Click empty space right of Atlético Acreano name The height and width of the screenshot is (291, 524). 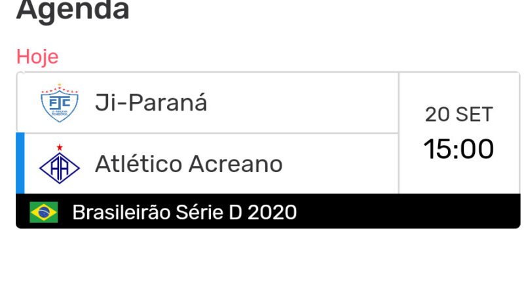[x=341, y=163]
